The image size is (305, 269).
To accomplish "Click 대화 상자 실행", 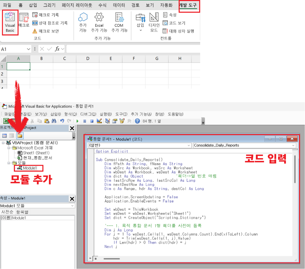I will tap(178, 31).
